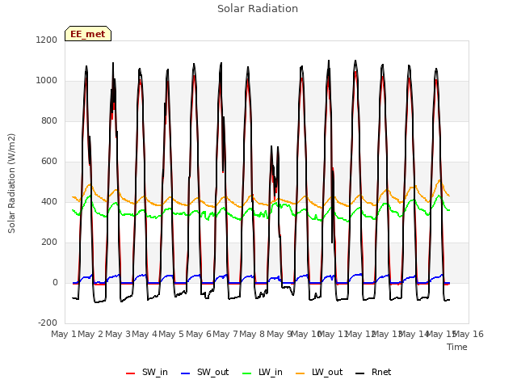Click the May 8 x-axis tick label
Image resolution: width=517 pixels, height=388 pixels.
252,335
